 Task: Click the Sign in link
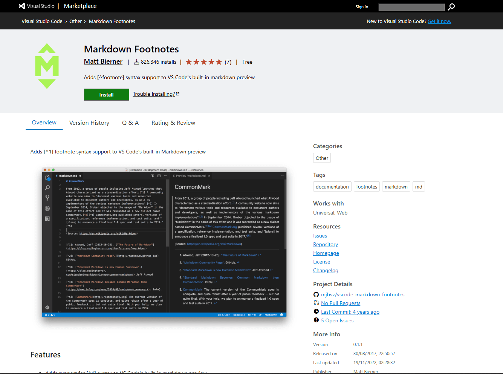(362, 7)
